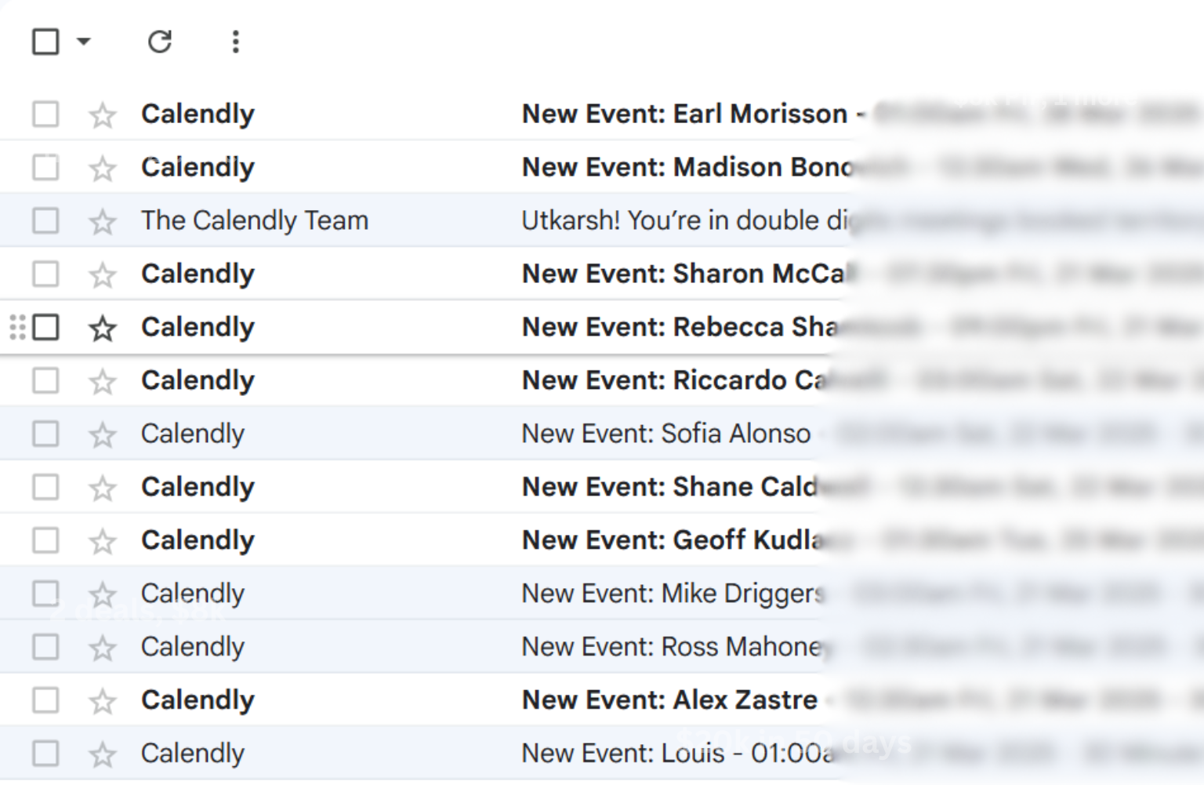Star the Earl Morisson event email

(103, 115)
